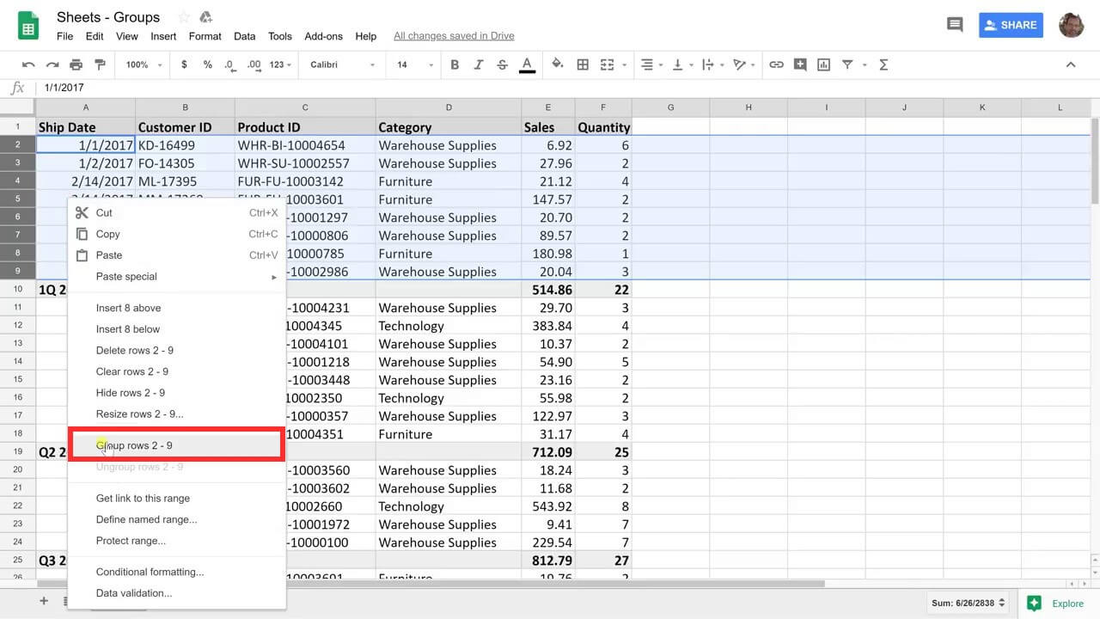Click the Create a filter icon
This screenshot has height=619, width=1100.
click(x=848, y=64)
